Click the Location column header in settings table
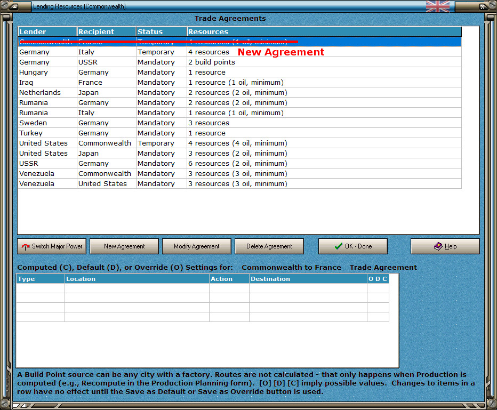The height and width of the screenshot is (410, 497). click(x=137, y=279)
